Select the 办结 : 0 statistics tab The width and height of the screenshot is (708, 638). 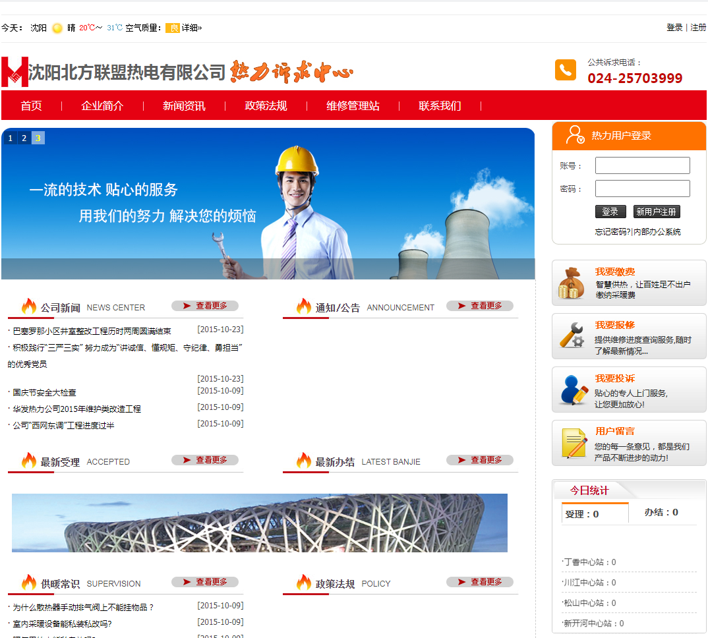pos(661,513)
